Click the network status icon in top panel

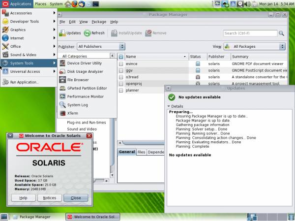click(x=225, y=4)
